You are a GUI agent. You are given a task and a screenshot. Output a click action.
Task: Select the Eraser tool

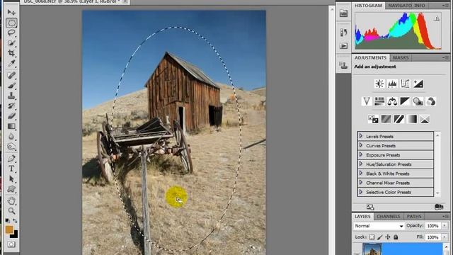coord(11,116)
